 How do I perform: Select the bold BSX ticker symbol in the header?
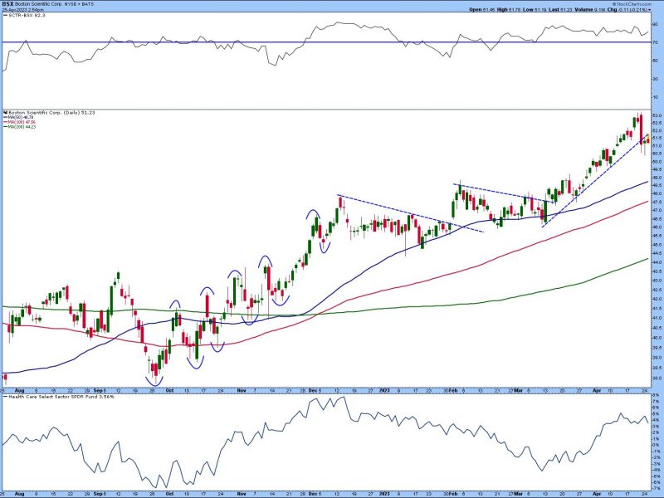(8, 4)
